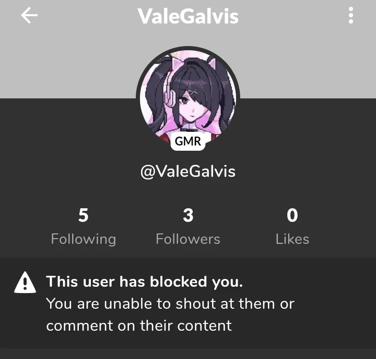
Task: Tap the number 5 following count
Action: coord(84,215)
